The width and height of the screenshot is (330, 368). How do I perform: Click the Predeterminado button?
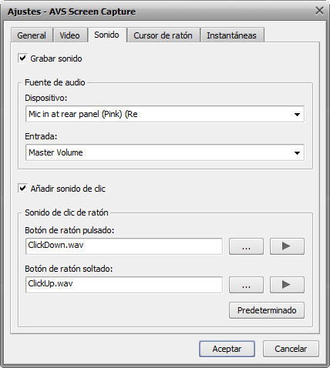(267, 310)
